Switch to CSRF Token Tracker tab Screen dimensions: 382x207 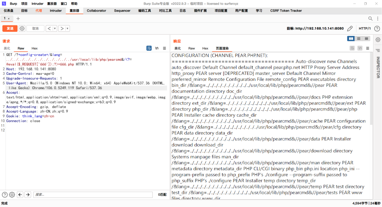click(286, 11)
